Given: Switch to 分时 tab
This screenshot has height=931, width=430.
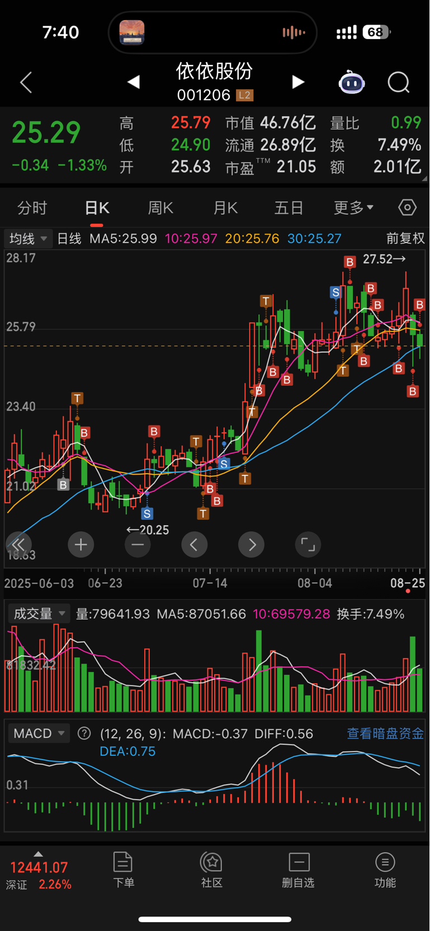Looking at the screenshot, I should pyautogui.click(x=32, y=208).
